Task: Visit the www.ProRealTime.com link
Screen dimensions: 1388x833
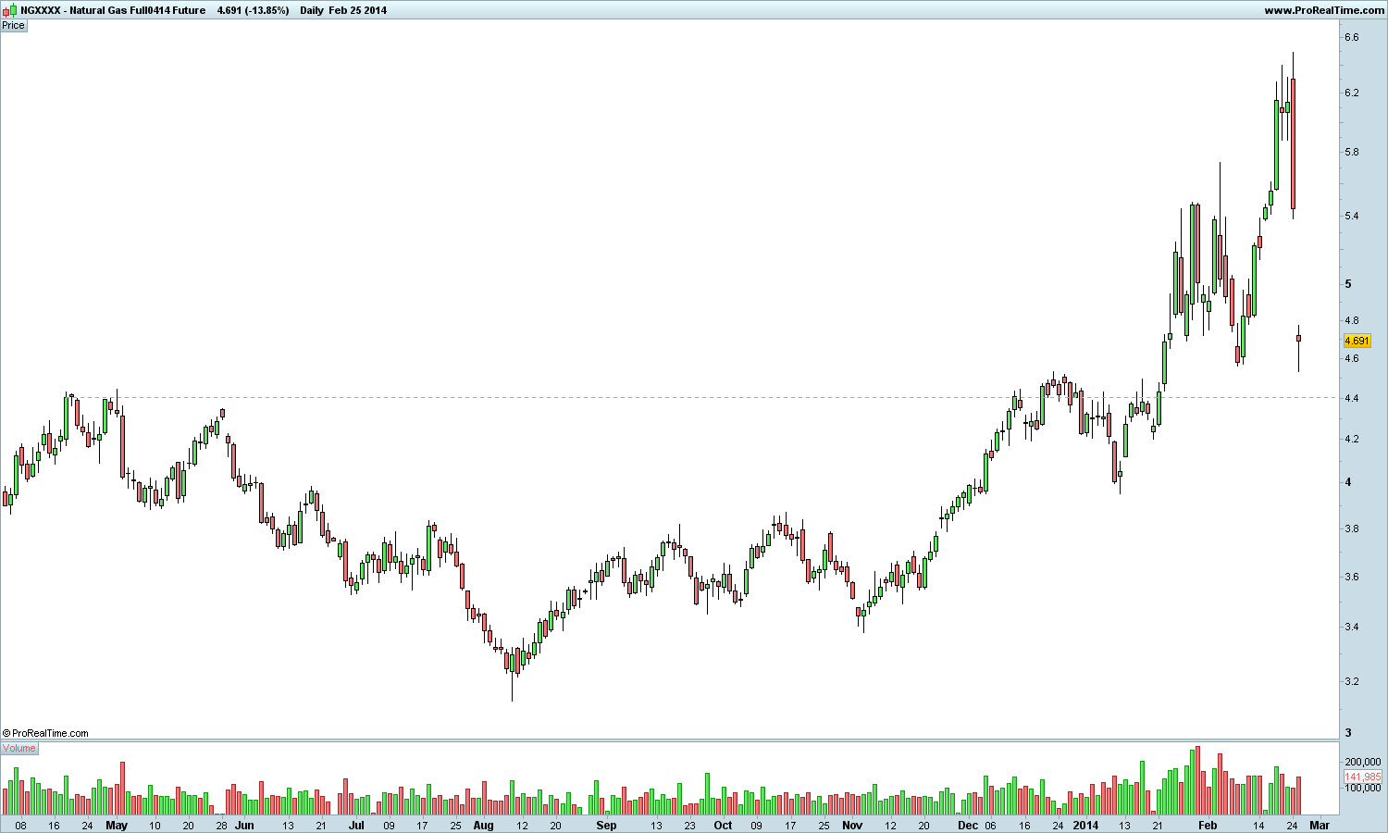Action: [x=1324, y=10]
